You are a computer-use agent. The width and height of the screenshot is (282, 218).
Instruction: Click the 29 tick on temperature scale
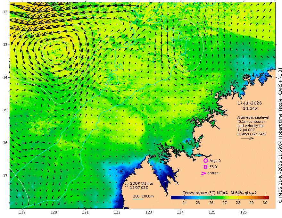(x=252, y=203)
